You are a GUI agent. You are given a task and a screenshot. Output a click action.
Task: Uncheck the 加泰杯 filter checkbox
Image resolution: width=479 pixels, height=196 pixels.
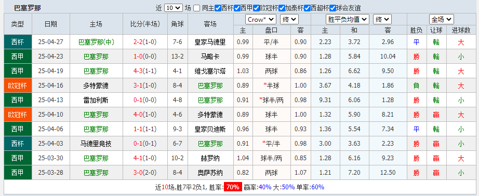point(282,8)
